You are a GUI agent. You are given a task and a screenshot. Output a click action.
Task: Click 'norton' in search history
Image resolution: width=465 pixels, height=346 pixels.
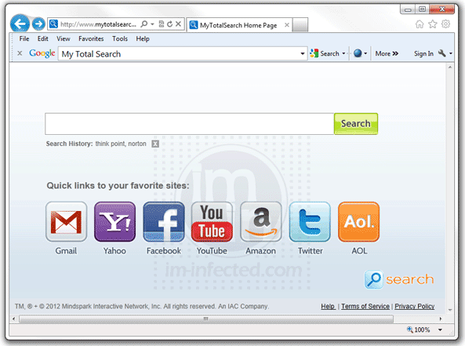tap(137, 144)
